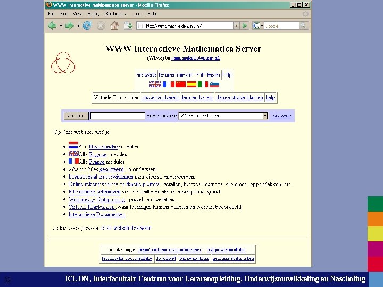Open the demonstratie klassen link
The height and width of the screenshot is (287, 383).
[239, 97]
